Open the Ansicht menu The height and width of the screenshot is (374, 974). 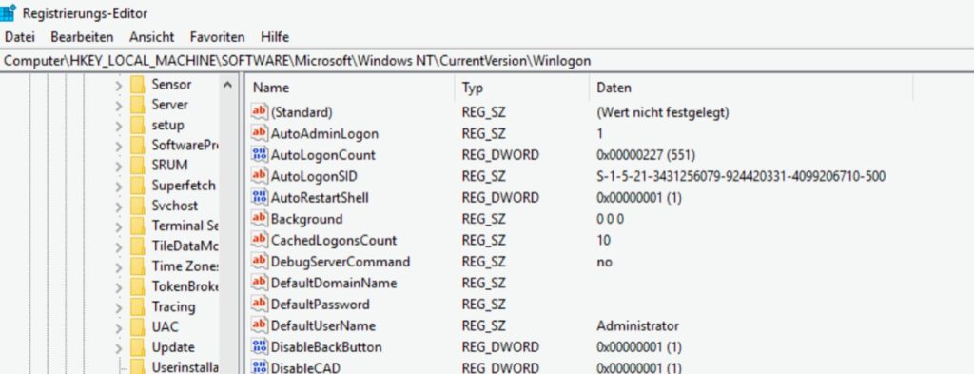(151, 37)
